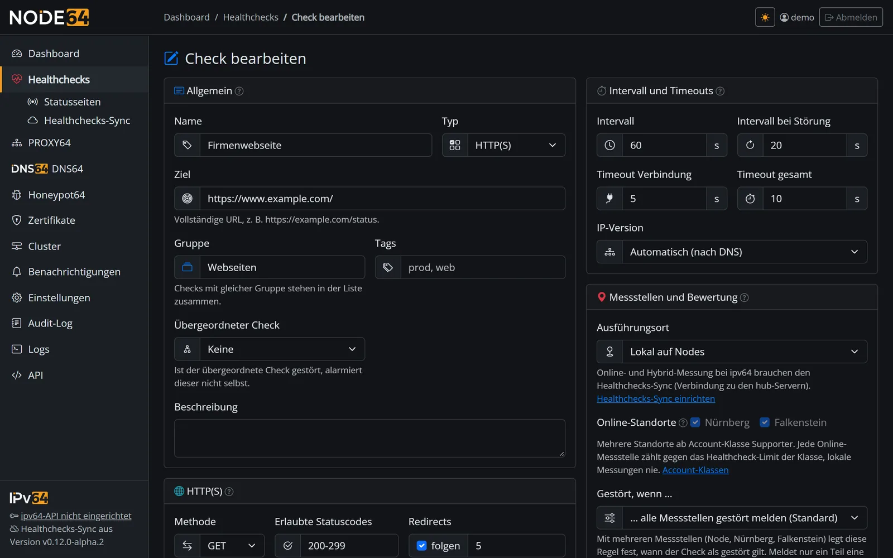Image resolution: width=893 pixels, height=558 pixels.
Task: Click the NODE64 logo
Action: (49, 17)
